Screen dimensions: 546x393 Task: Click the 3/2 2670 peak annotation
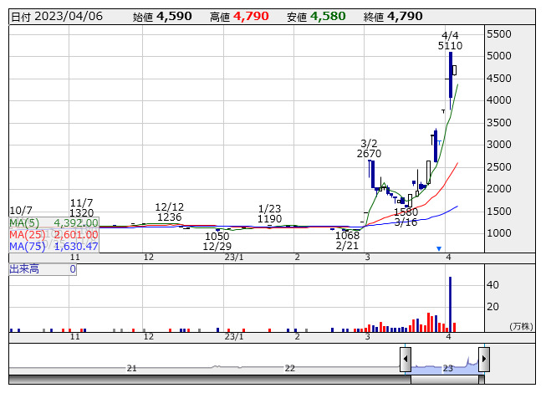point(369,149)
